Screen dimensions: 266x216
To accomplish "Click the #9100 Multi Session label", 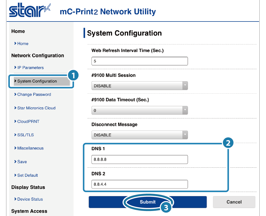I will tap(114, 75).
